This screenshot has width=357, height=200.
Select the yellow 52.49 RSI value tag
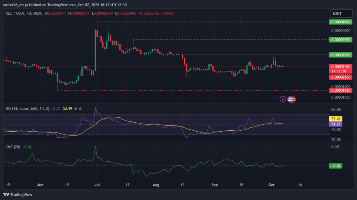tap(336, 119)
